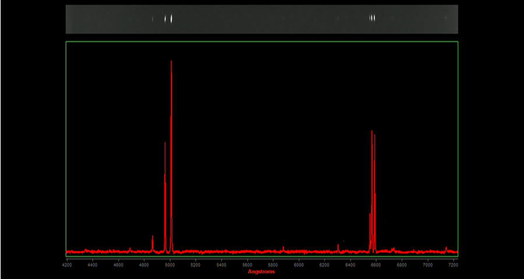Viewport: 524px width, 279px height.
Task: Click the bright double line in the left spectrum strip
Action: click(169, 19)
